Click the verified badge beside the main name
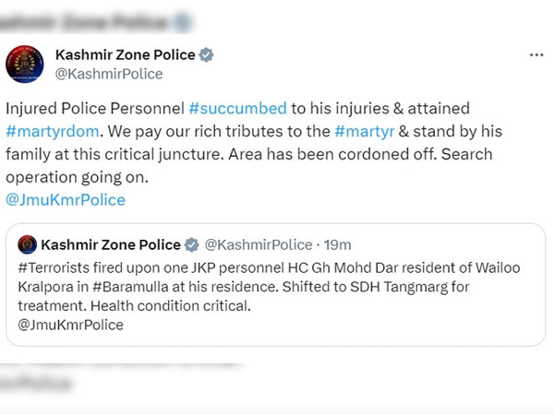Screen dimensions: 554x415 click(206, 55)
